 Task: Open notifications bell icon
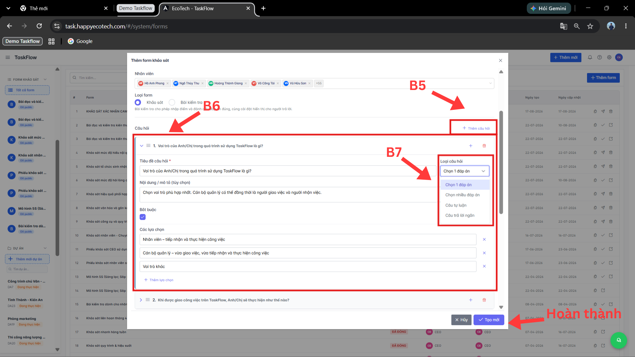(590, 58)
